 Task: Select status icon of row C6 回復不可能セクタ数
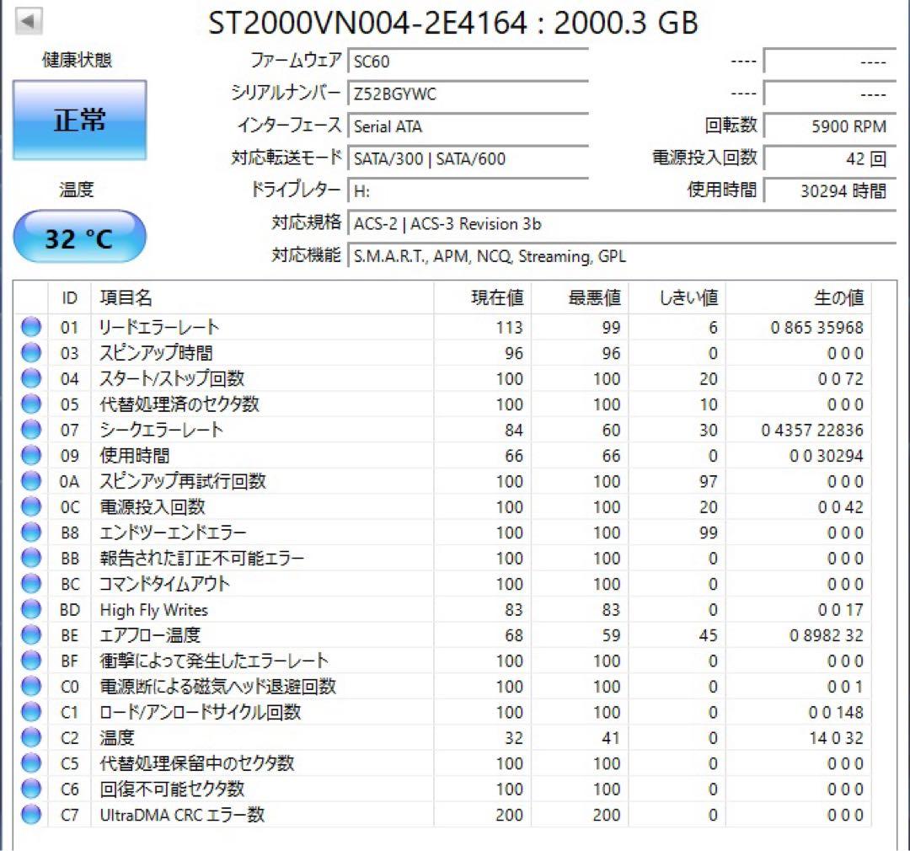click(x=31, y=789)
